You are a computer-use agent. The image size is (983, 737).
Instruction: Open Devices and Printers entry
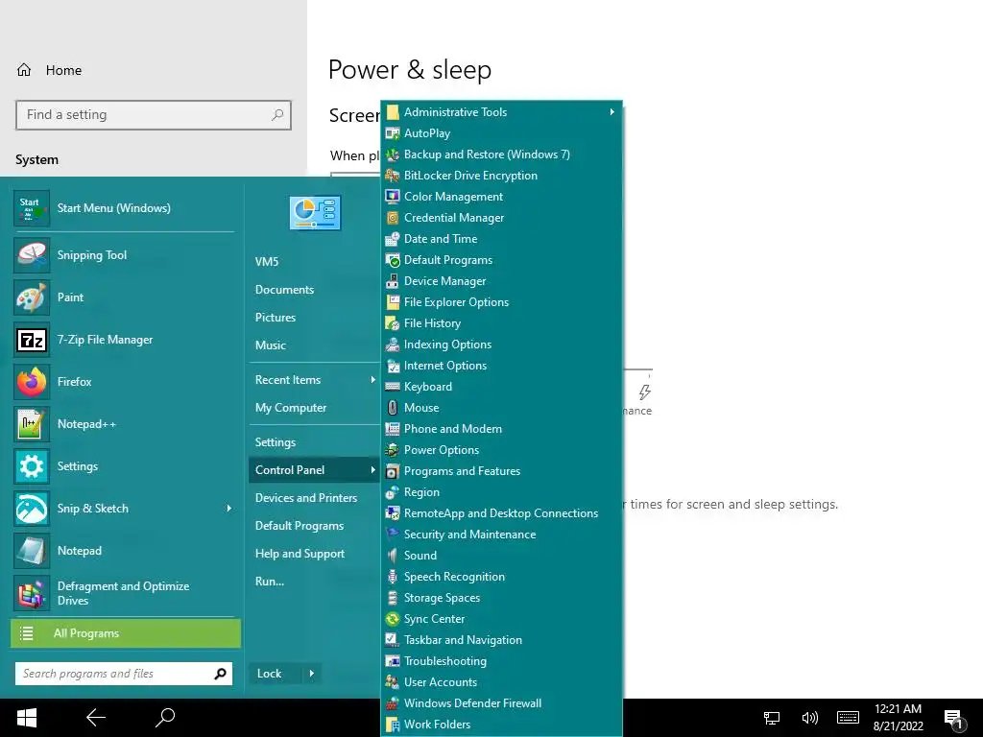pyautogui.click(x=306, y=498)
